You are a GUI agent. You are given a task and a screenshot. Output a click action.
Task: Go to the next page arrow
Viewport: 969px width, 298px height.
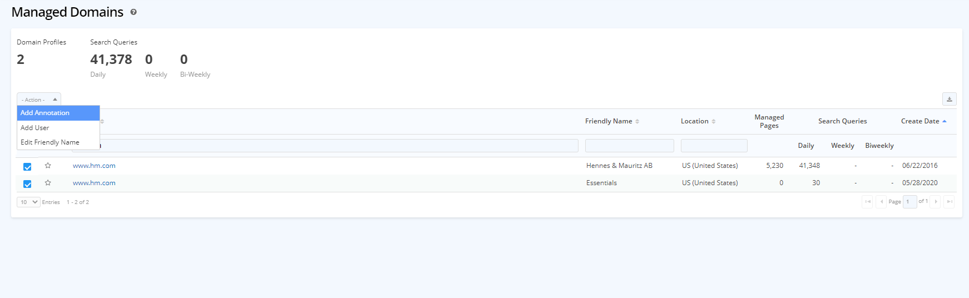pos(936,202)
